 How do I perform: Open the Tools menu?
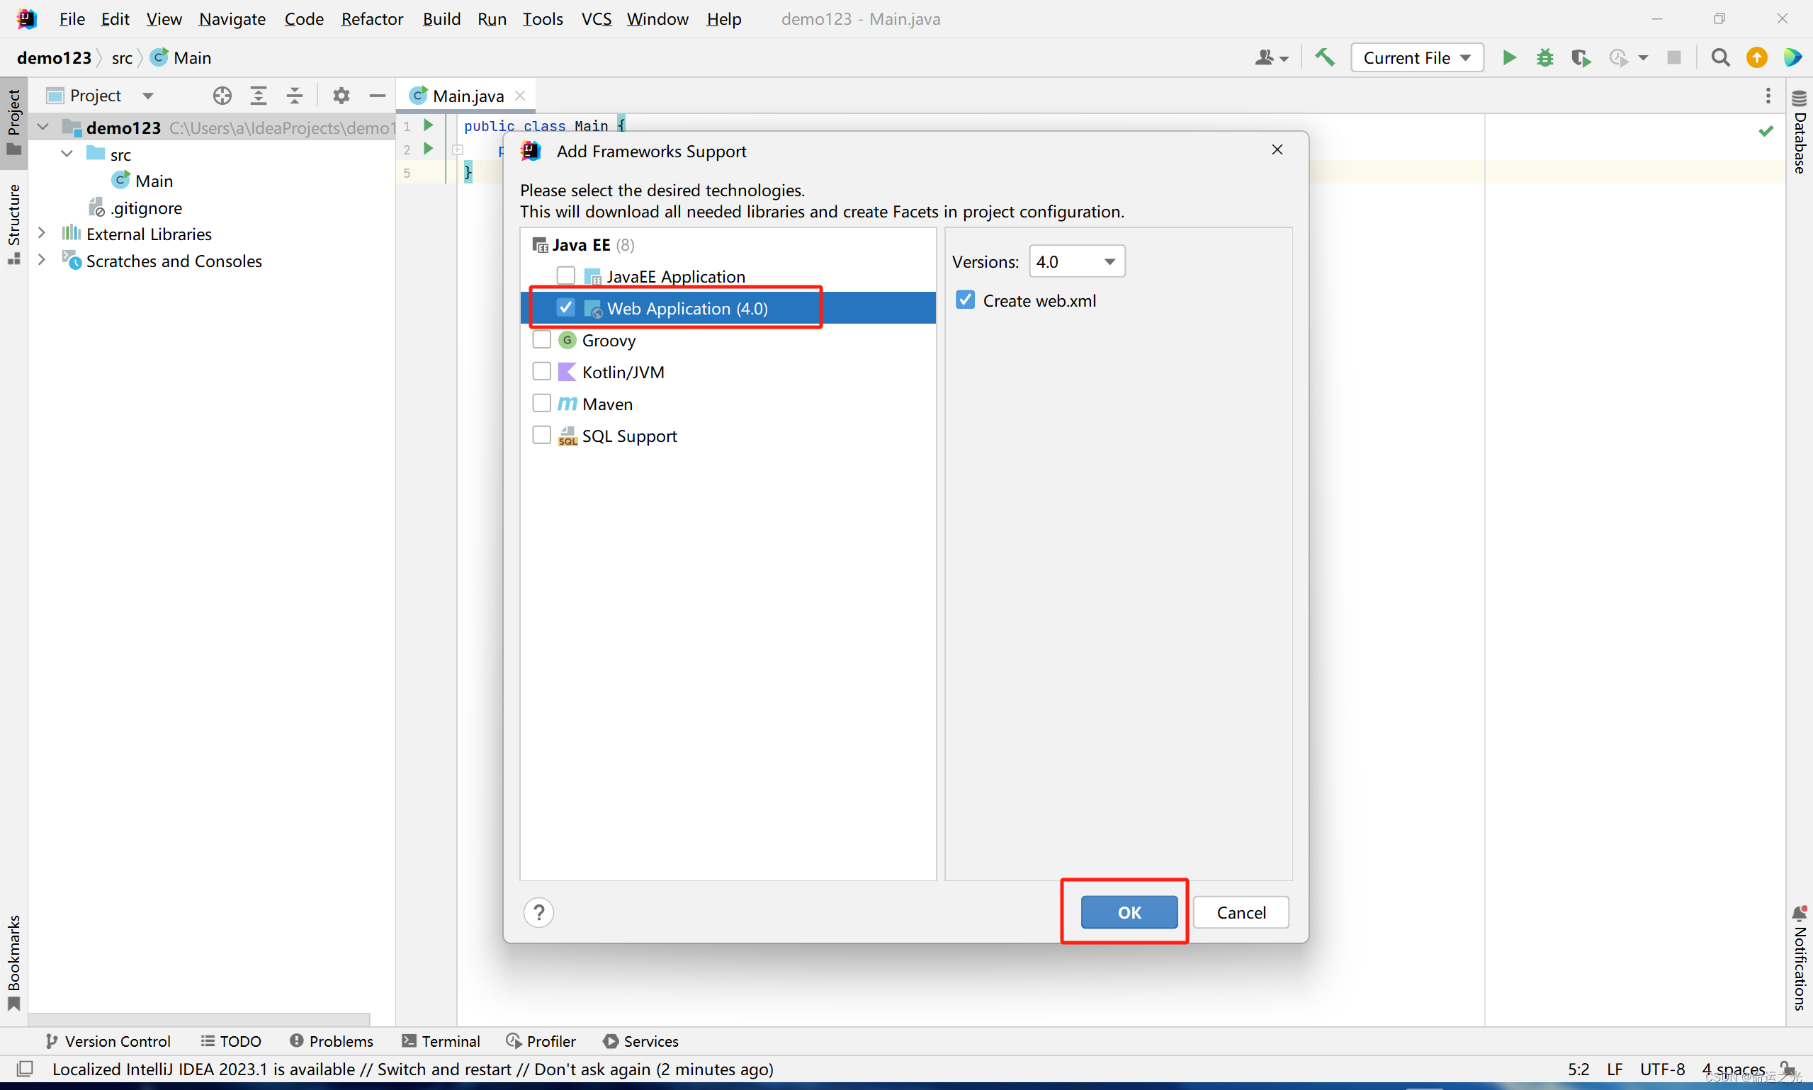(x=541, y=18)
